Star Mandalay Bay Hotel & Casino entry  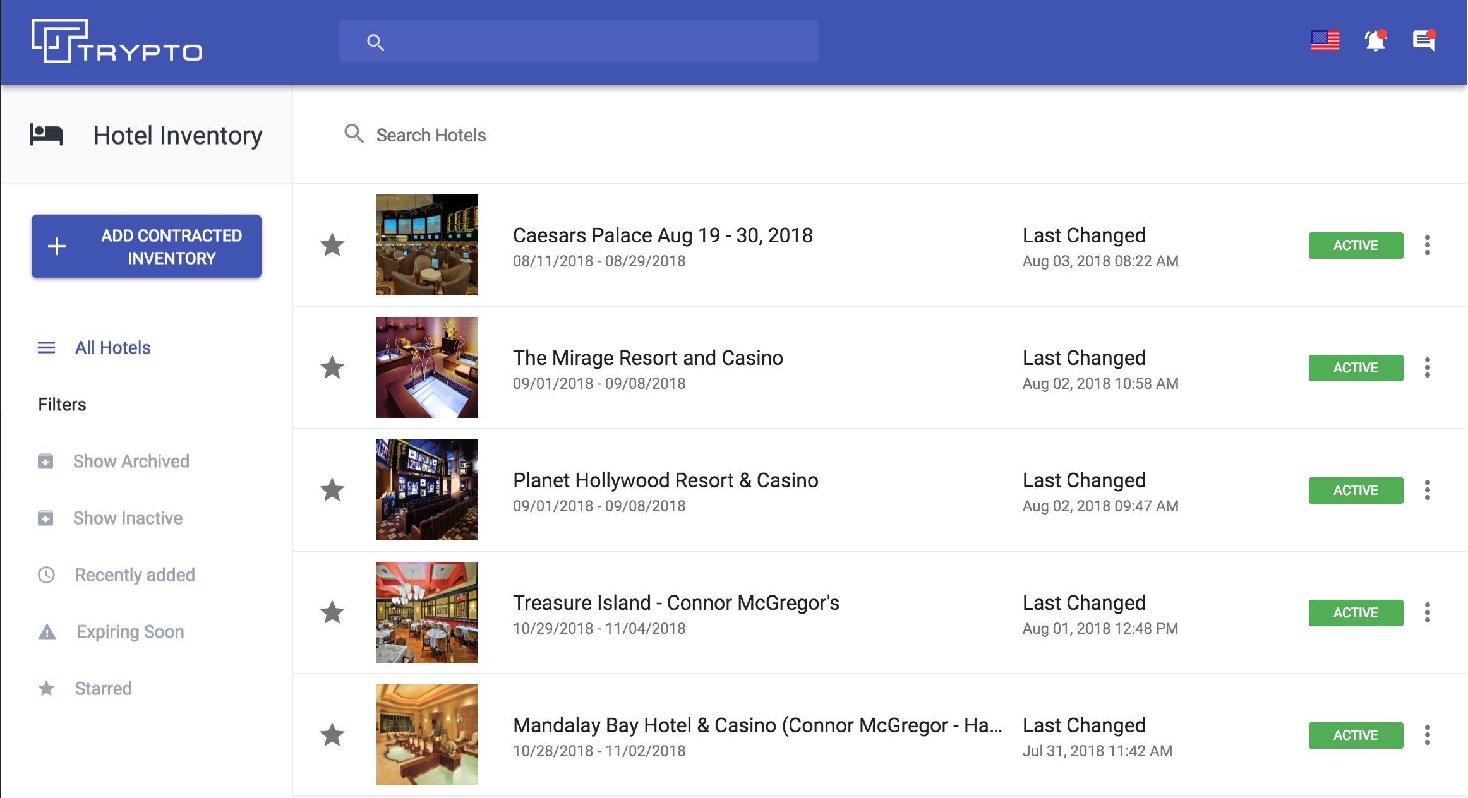[x=332, y=735]
